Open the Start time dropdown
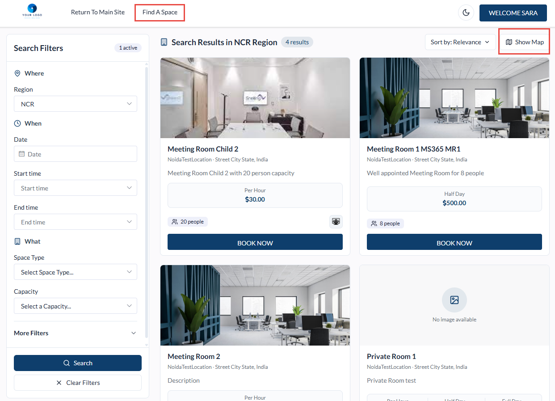This screenshot has width=555, height=401. pyautogui.click(x=76, y=188)
